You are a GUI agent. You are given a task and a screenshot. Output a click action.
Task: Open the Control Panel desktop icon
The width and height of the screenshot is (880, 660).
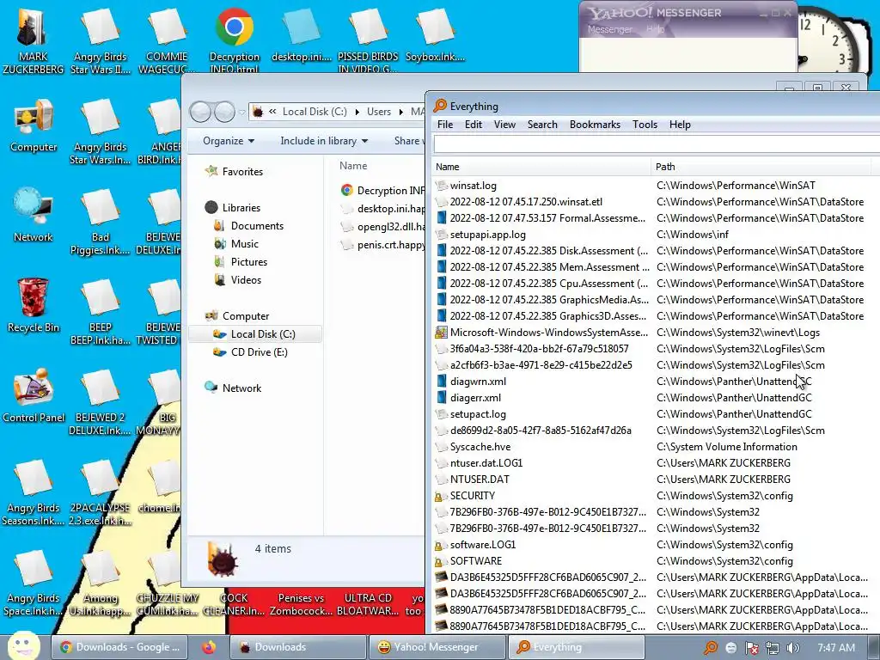pos(34,395)
